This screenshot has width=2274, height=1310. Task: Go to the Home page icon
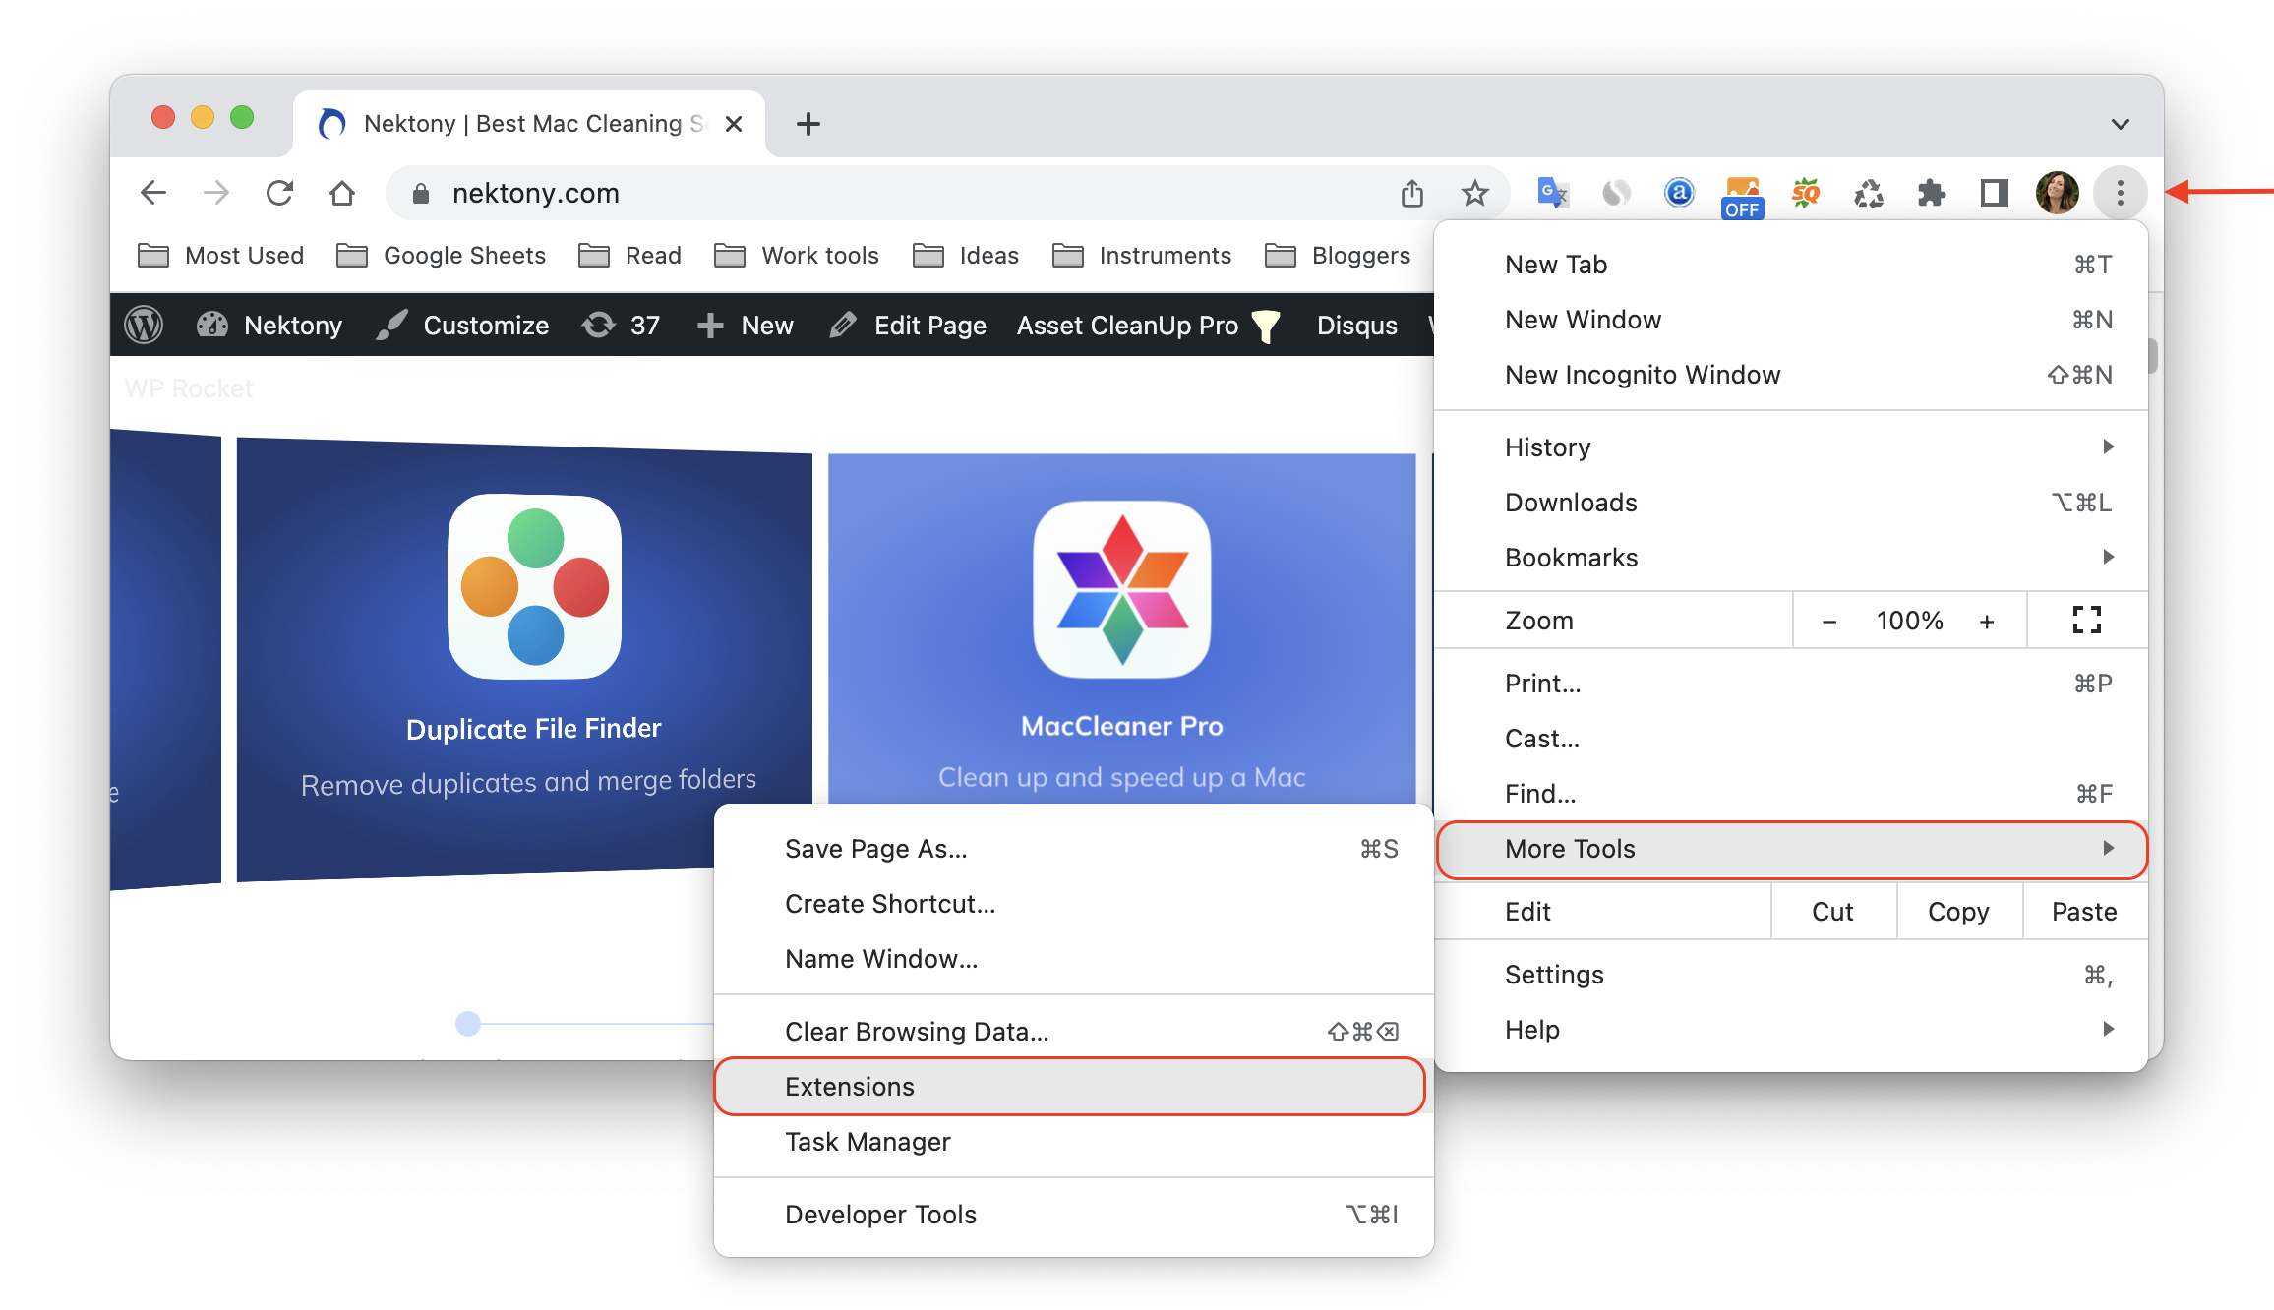(342, 193)
